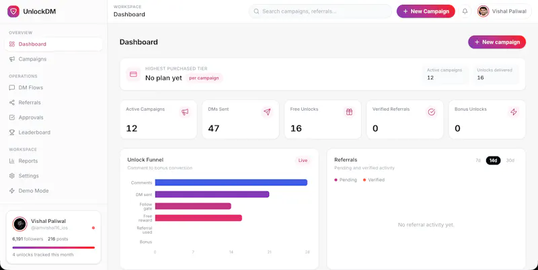The width and height of the screenshot is (538, 270).
Task: Click the purple DM sent funnel bar
Action: click(212, 194)
